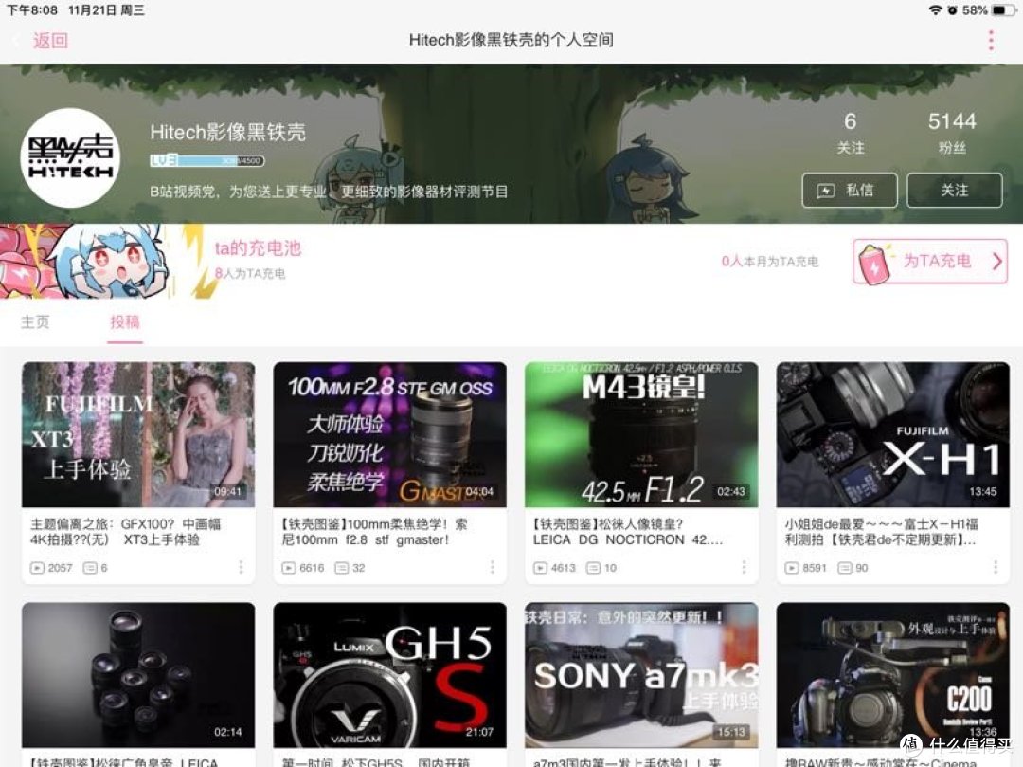This screenshot has height=767, width=1023.
Task: Tap the play count icon beside 2057
Action: [37, 568]
